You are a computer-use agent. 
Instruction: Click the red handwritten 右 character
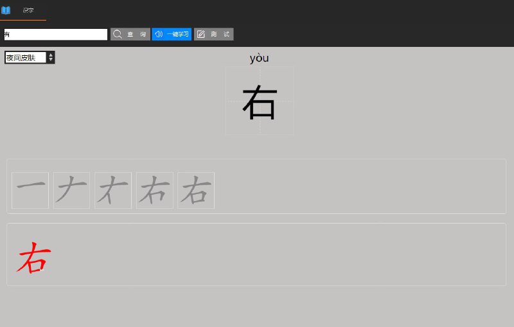pyautogui.click(x=33, y=258)
